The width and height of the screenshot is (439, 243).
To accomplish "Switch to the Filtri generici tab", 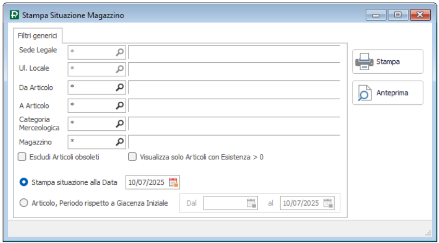I will tap(37, 36).
